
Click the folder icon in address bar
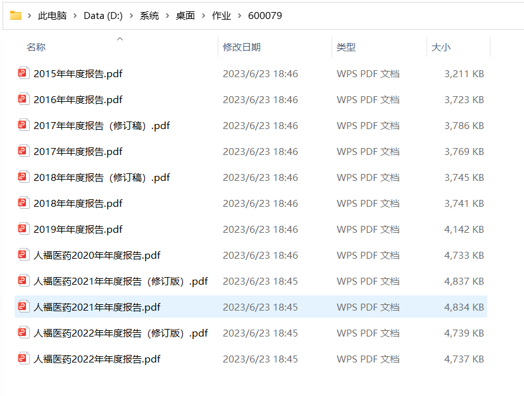click(x=16, y=15)
